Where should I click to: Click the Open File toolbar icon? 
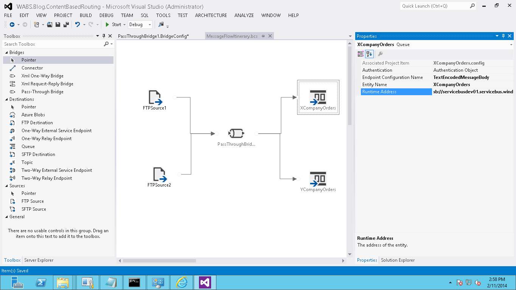pos(50,25)
